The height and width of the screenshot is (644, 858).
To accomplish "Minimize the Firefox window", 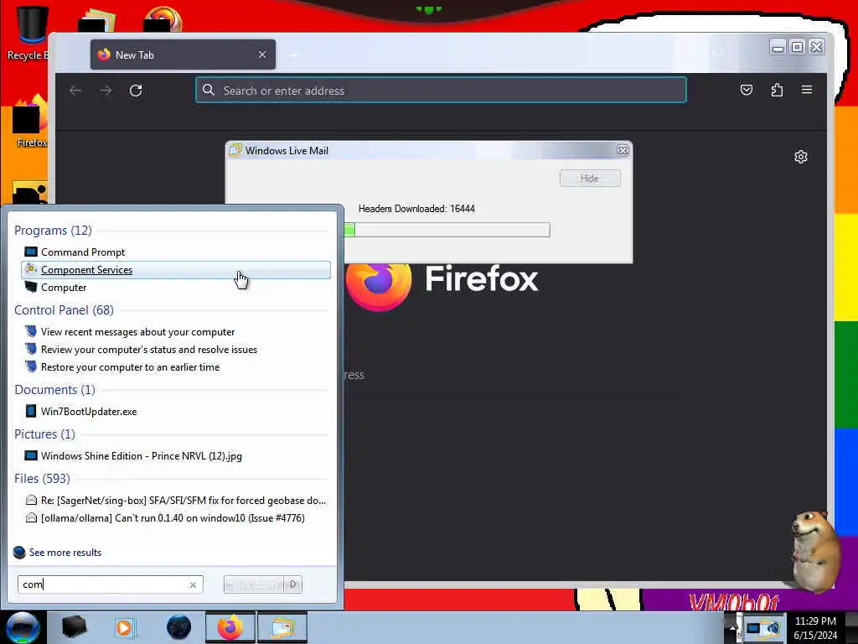I will pyautogui.click(x=778, y=48).
